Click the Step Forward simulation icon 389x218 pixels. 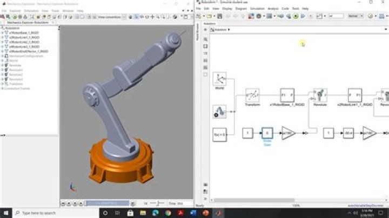303,16
